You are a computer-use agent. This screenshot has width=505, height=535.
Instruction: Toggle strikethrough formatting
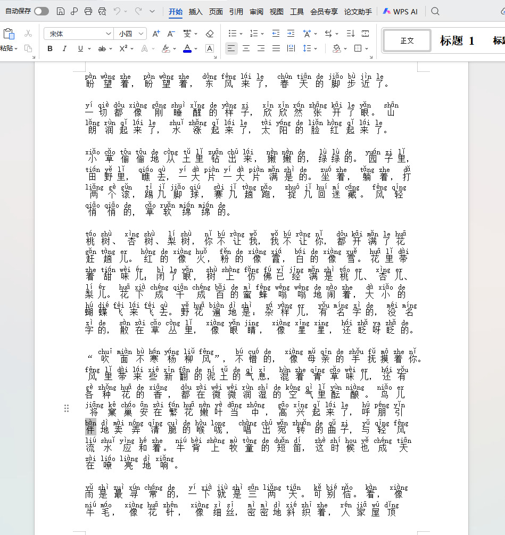point(102,48)
